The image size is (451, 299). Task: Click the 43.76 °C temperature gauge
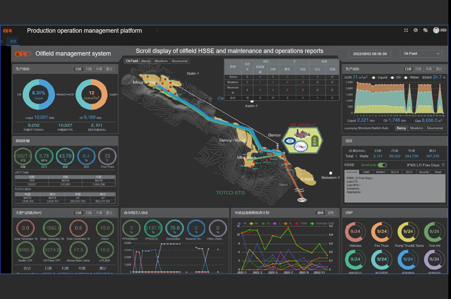(65, 156)
